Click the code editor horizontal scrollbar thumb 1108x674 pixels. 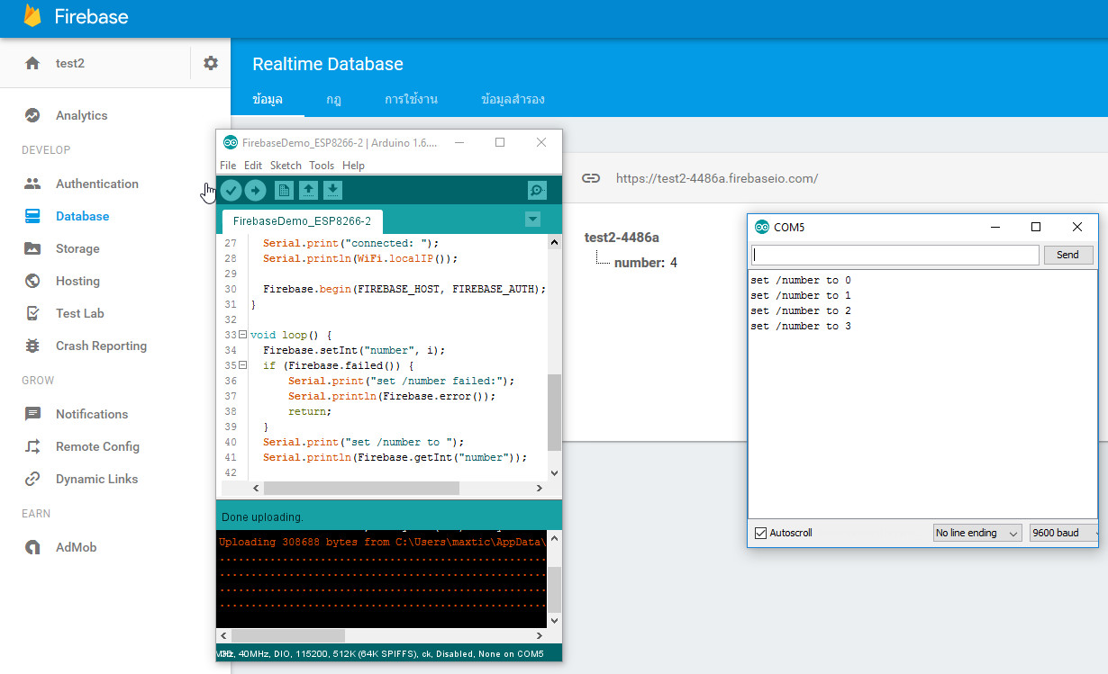361,488
